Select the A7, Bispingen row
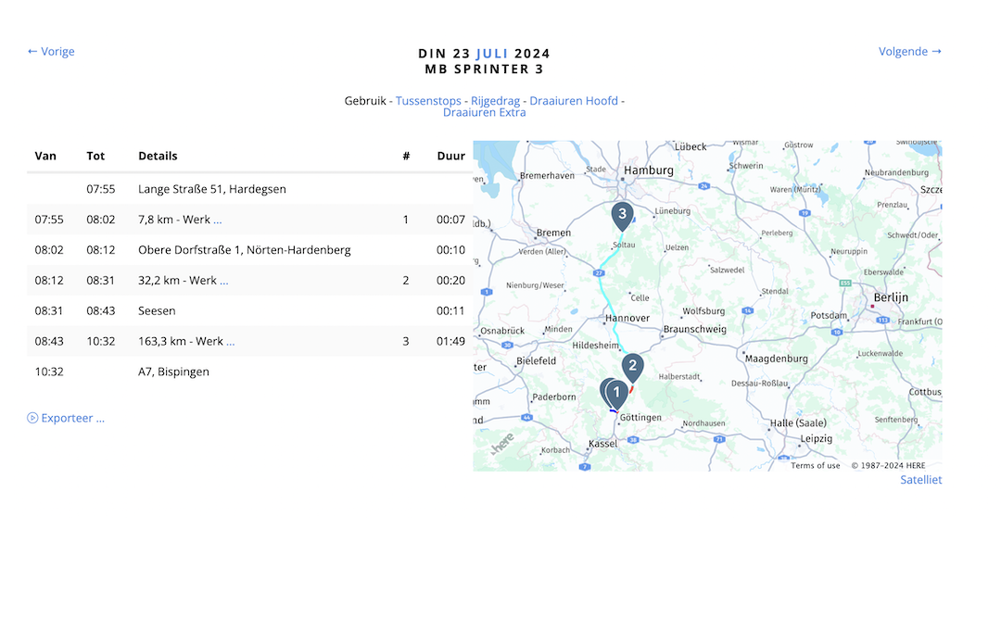This screenshot has height=630, width=1001. 249,372
